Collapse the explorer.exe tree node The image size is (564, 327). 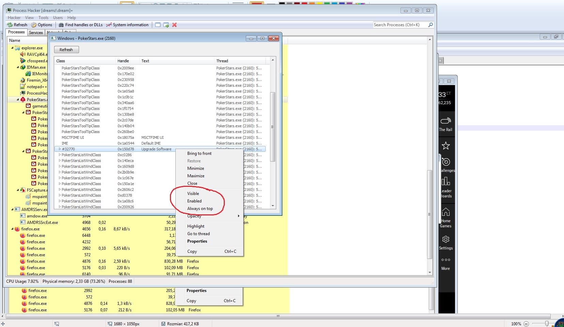pos(12,48)
